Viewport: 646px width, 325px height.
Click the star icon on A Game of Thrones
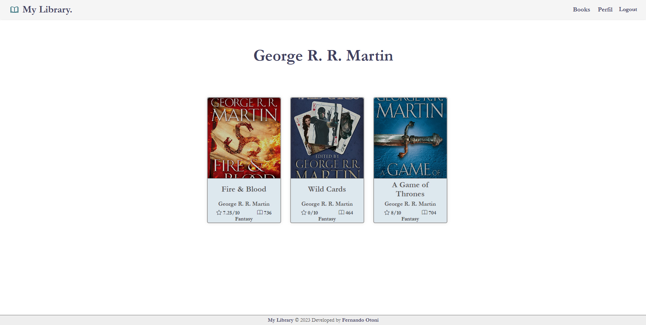(x=386, y=212)
